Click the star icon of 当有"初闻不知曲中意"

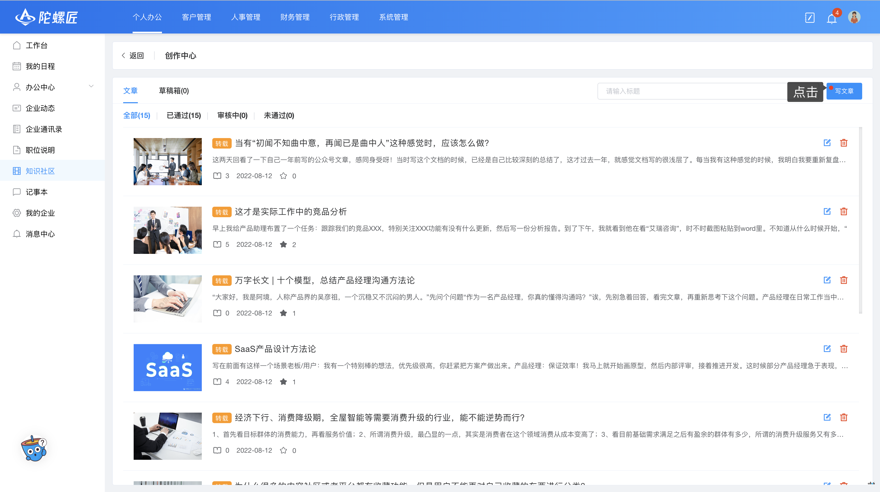point(283,176)
